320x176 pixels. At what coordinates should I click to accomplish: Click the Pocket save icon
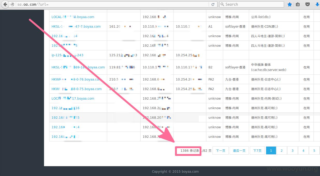coord(308,4)
